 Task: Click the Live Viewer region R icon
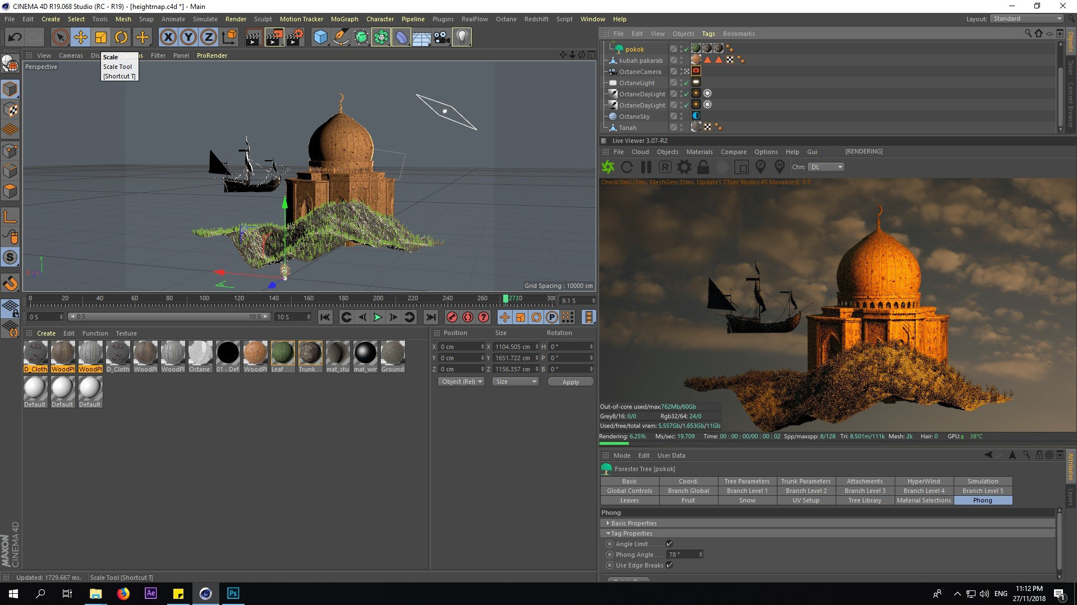coord(665,167)
